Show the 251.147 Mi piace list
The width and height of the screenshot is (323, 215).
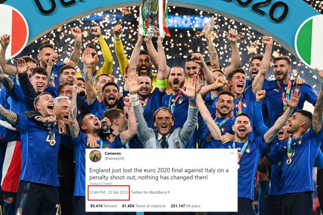pyautogui.click(x=185, y=206)
